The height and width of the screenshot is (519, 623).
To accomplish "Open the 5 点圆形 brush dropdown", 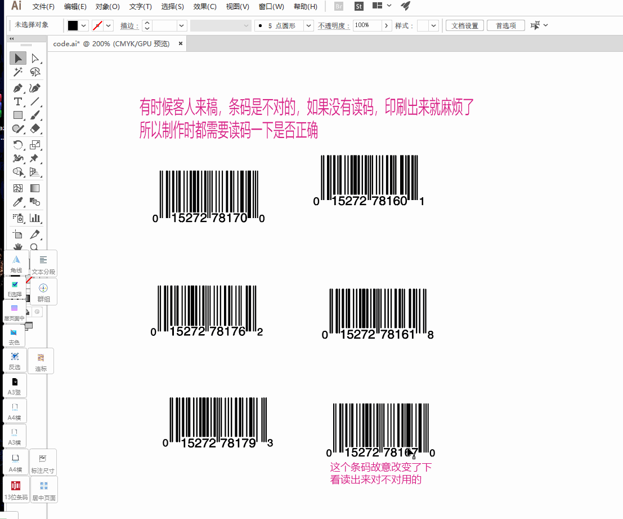I will tap(308, 26).
